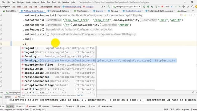Open the TestSpringBootApplication run configuration dropdown

(x=127, y=6)
